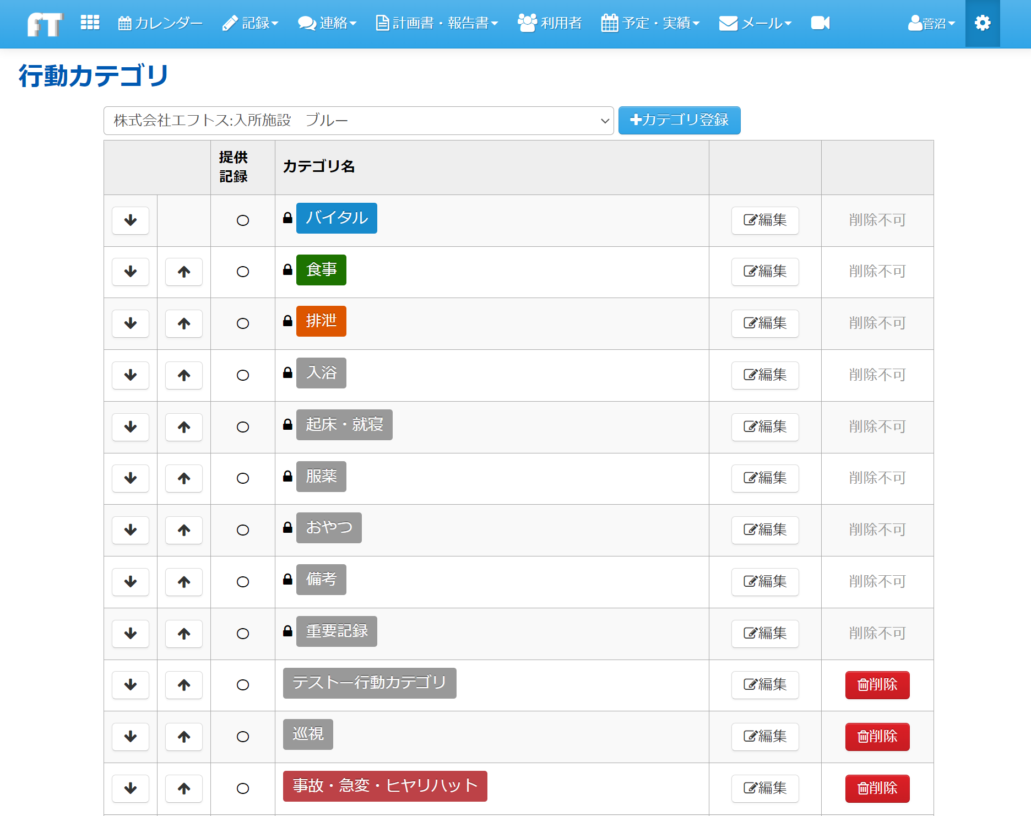Screen dimensions: 1031x816
Task: Click the FT logo
Action: tap(45, 23)
